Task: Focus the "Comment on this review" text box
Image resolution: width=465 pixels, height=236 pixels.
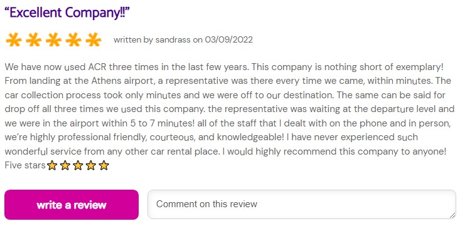Action: click(x=302, y=204)
